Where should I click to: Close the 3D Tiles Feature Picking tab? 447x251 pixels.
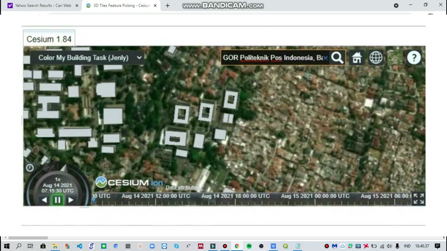pos(155,6)
